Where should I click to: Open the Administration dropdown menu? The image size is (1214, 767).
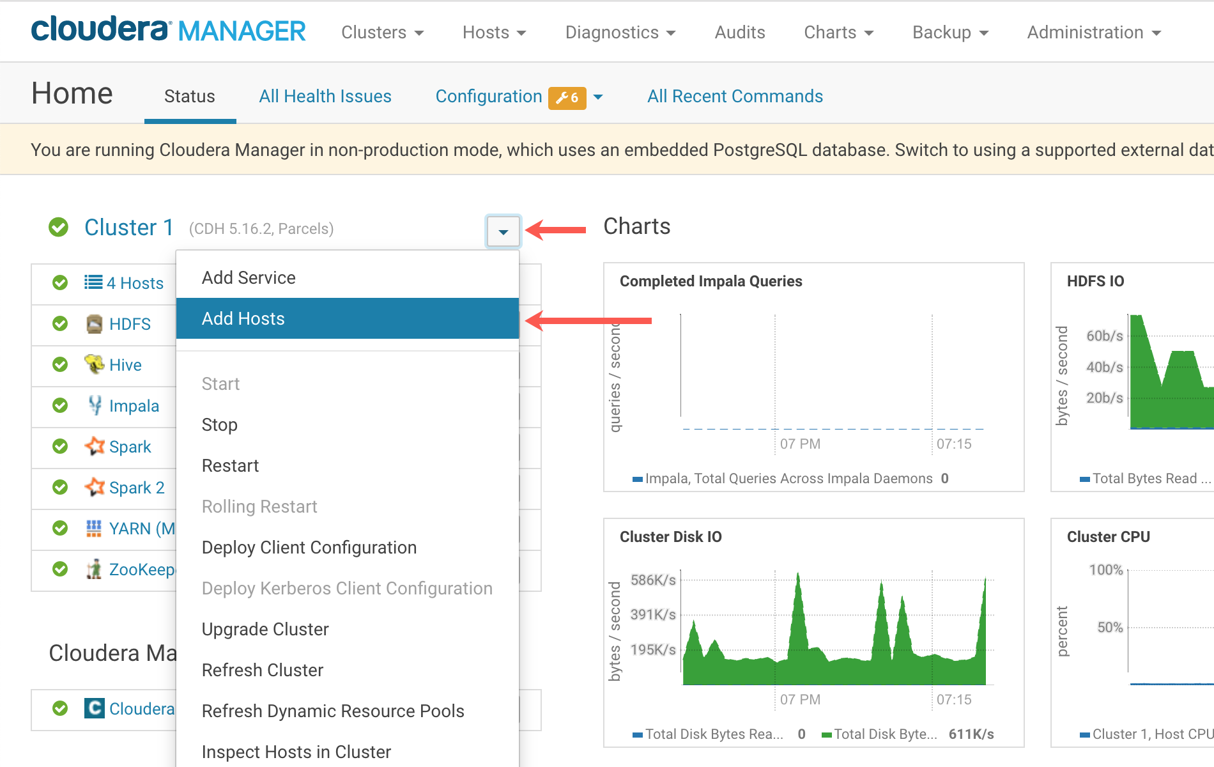[x=1093, y=32]
